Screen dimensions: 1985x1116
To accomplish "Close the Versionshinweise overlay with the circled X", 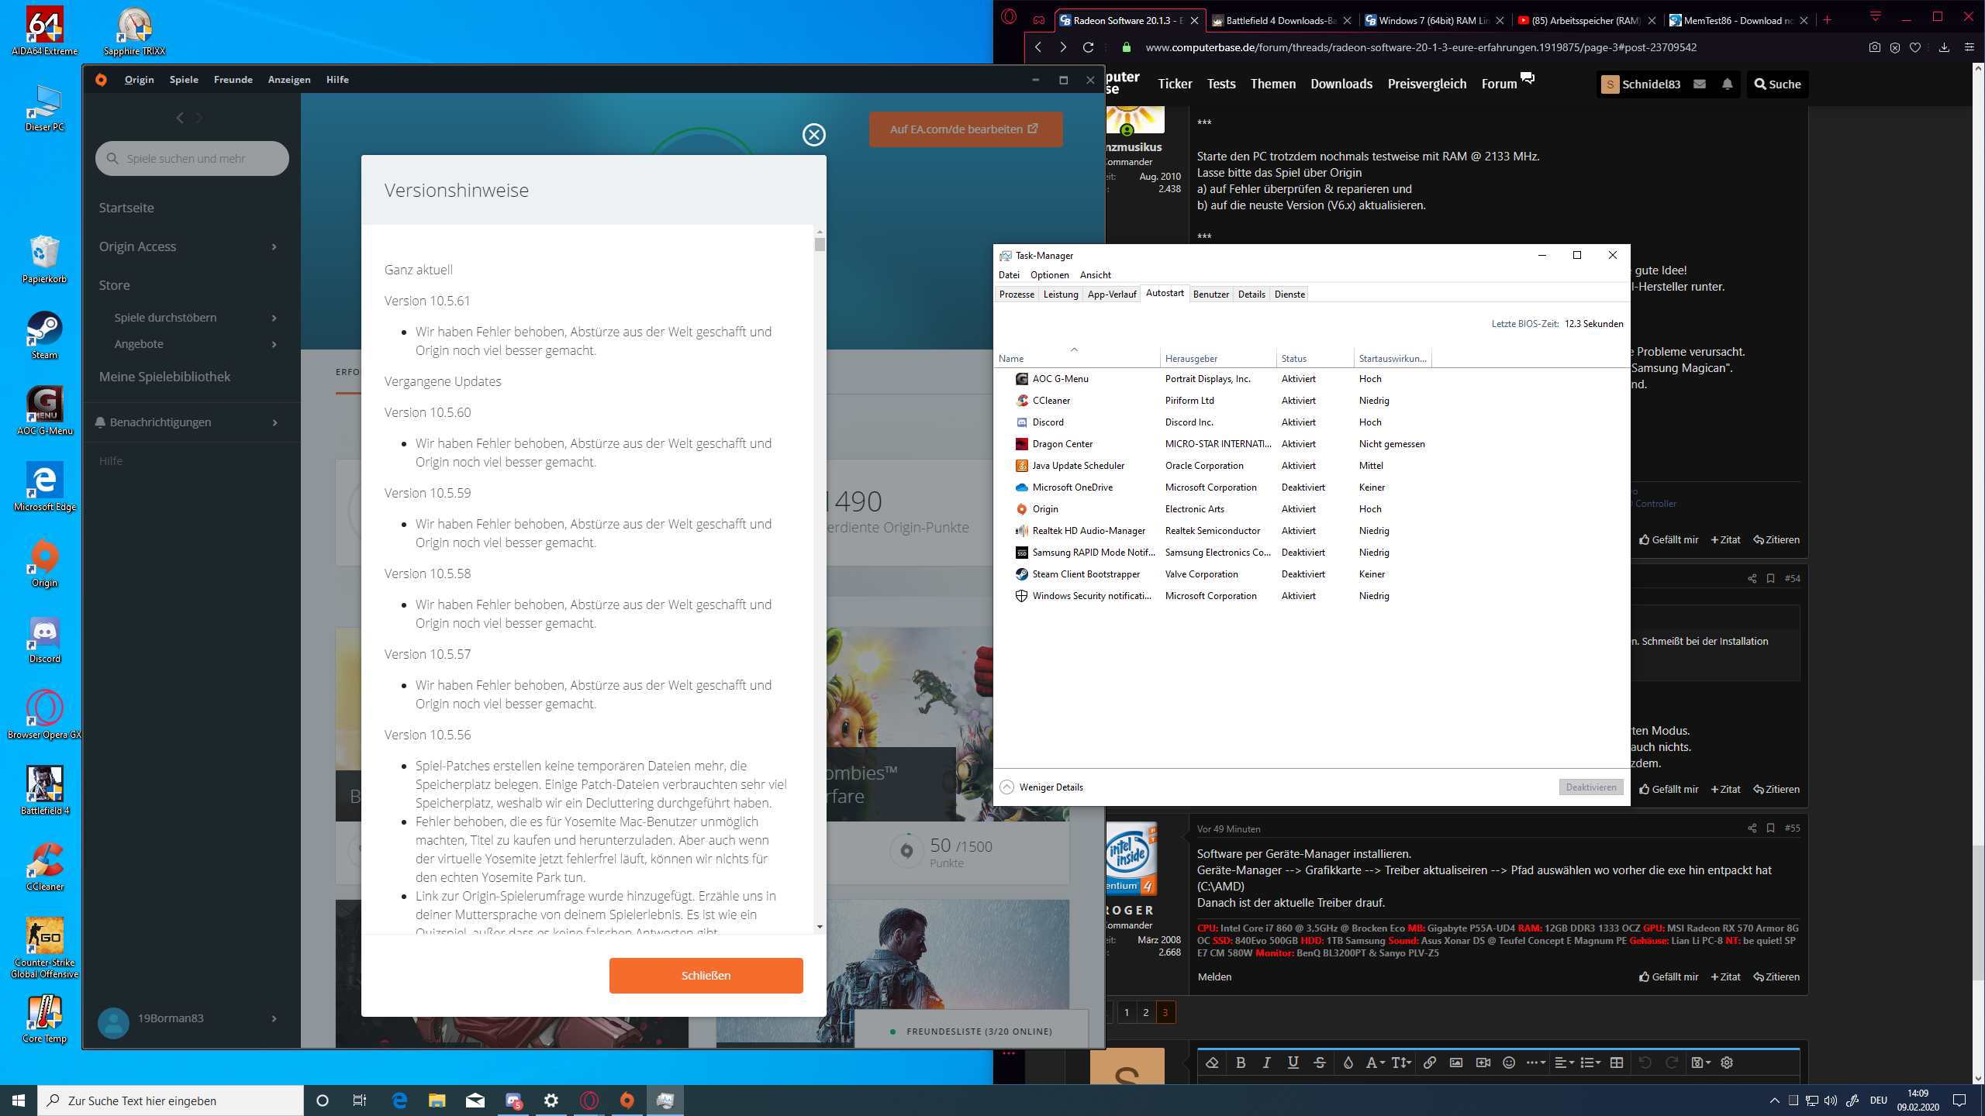I will tap(813, 135).
